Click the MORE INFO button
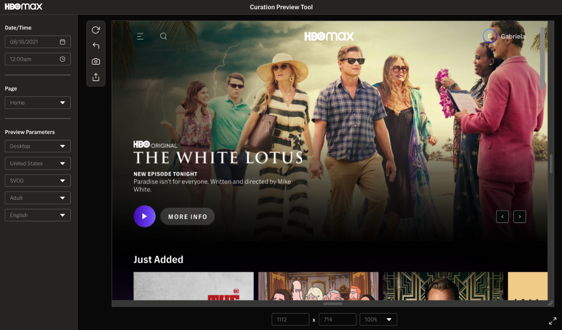562x330 pixels. tap(188, 217)
